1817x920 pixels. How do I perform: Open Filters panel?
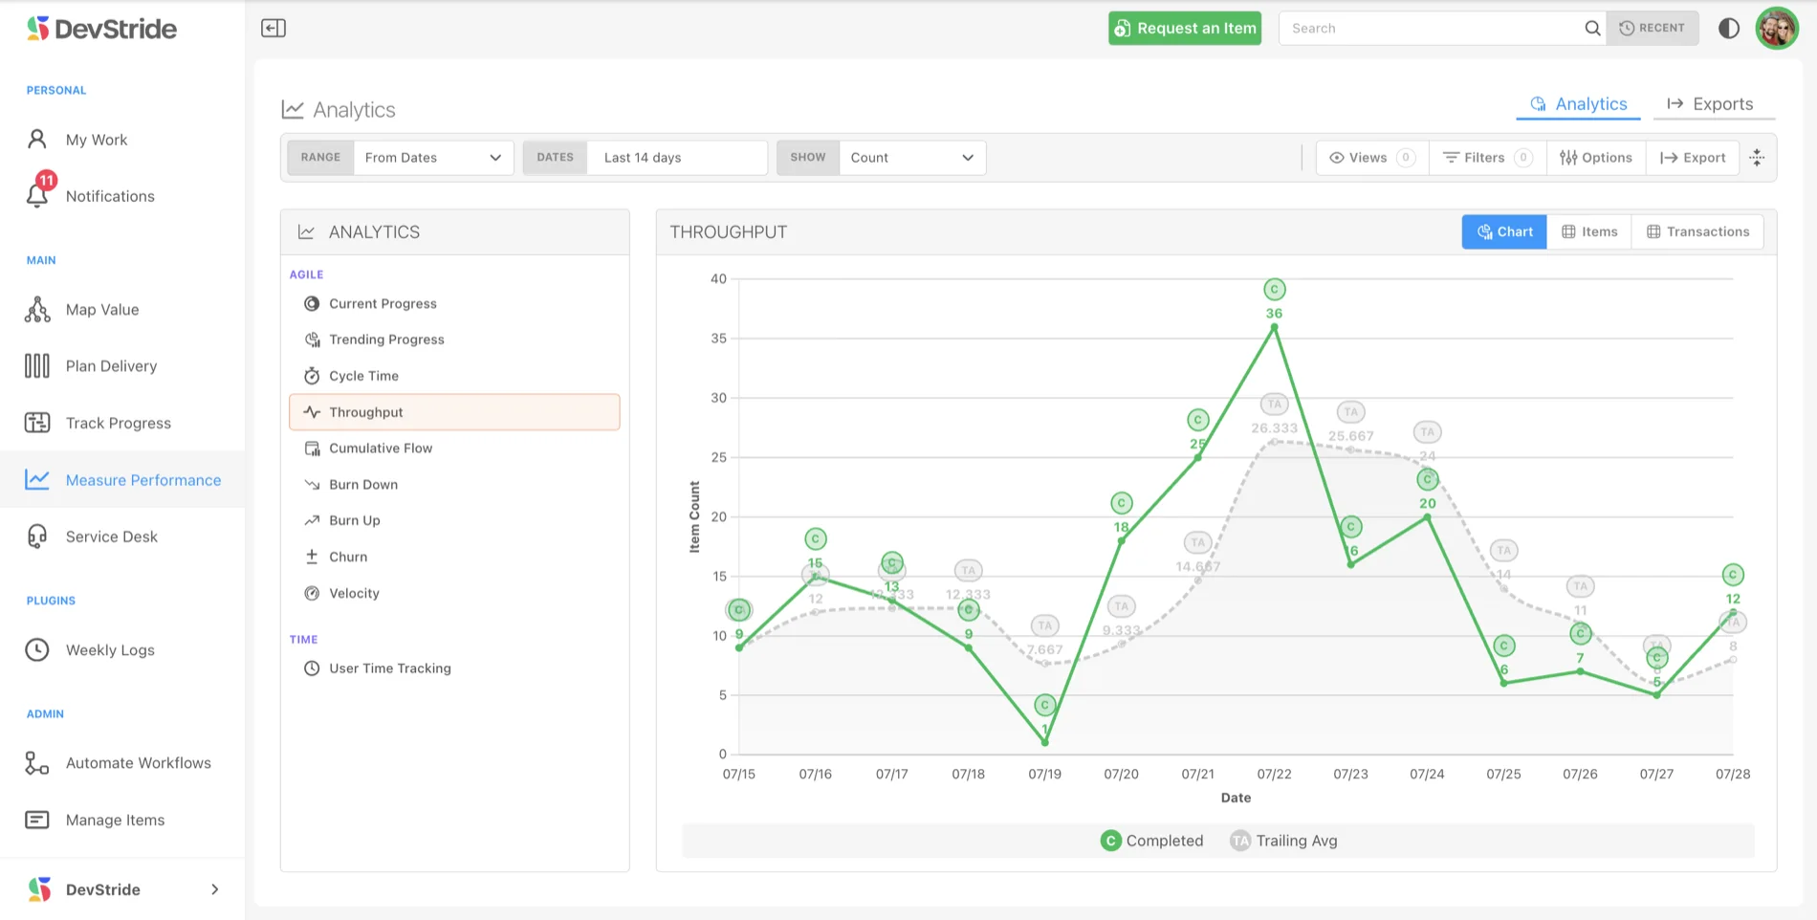coord(1488,158)
